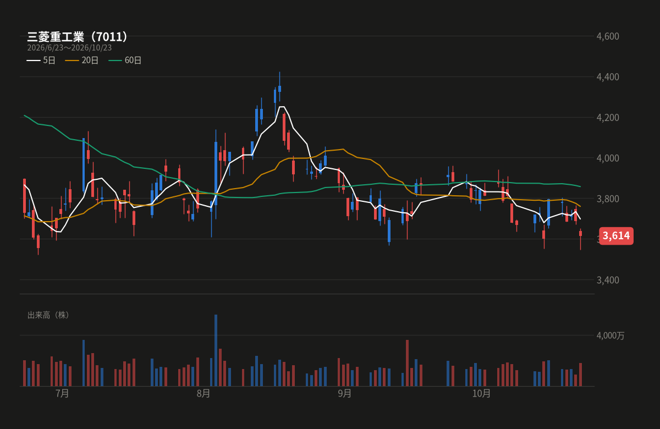Click the 9月 date axis label
Viewport: 660px width, 429px height.
point(344,393)
